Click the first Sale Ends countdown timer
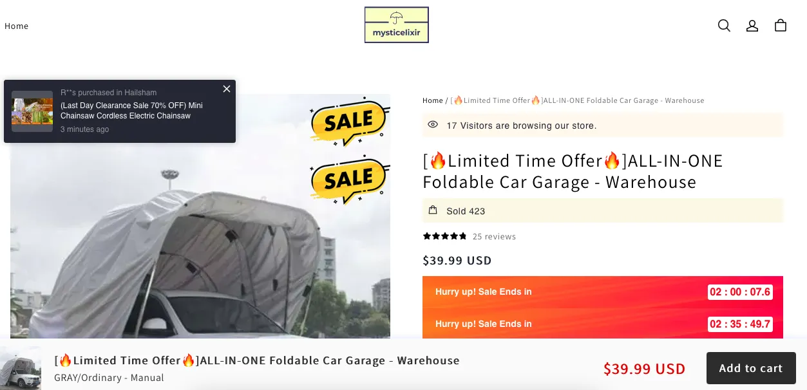The height and width of the screenshot is (390, 807). 740,292
